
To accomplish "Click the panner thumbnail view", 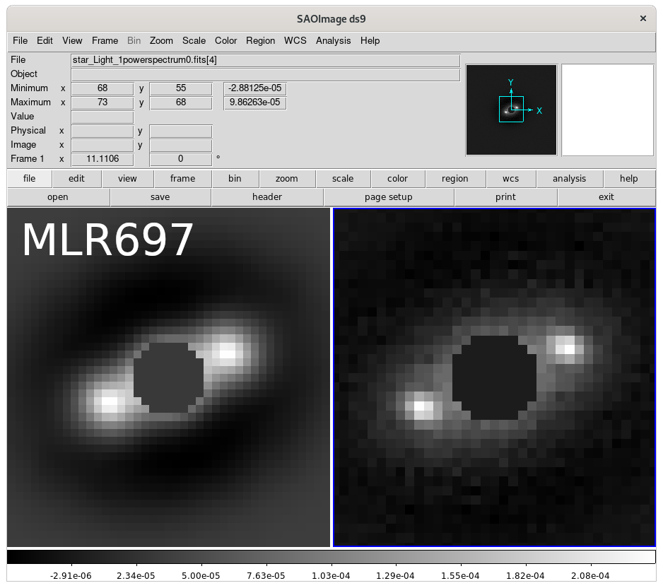I will pos(510,110).
